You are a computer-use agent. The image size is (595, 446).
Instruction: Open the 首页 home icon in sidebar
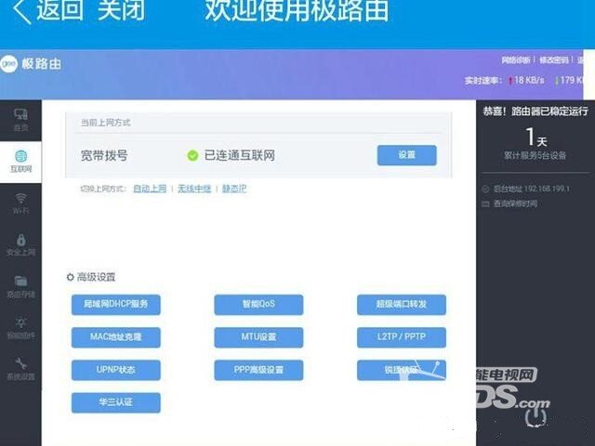point(20,118)
